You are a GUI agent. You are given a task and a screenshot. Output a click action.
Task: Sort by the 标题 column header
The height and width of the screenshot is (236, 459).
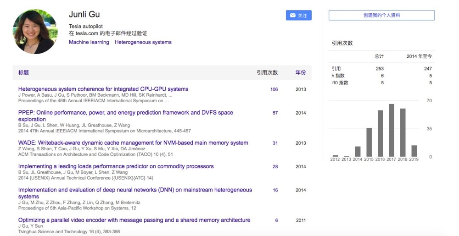(x=23, y=72)
